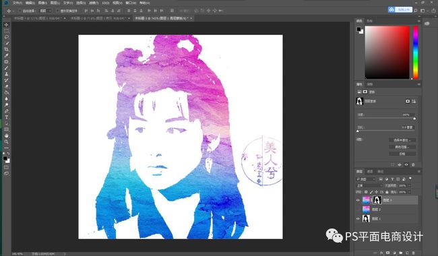
Task: Select the Eyedropper tool
Action: coord(7,55)
